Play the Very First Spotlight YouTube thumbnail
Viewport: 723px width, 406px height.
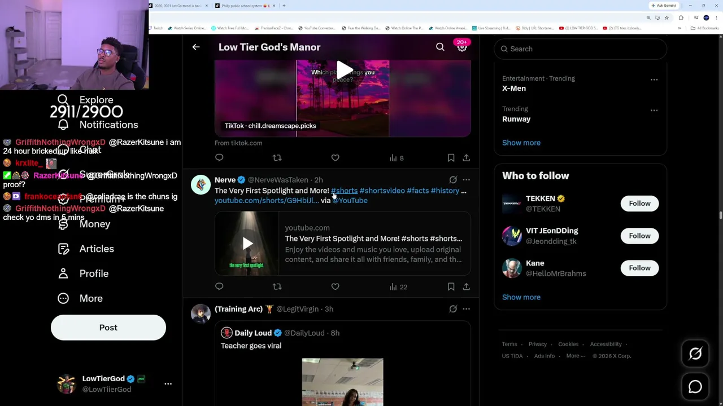pyautogui.click(x=247, y=244)
